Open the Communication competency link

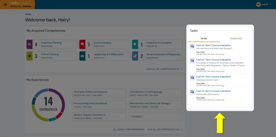[x=102, y=43]
